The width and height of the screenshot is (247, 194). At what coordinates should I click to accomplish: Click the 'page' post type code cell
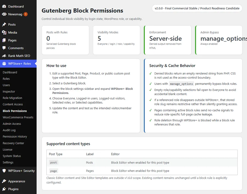pyautogui.click(x=53, y=171)
